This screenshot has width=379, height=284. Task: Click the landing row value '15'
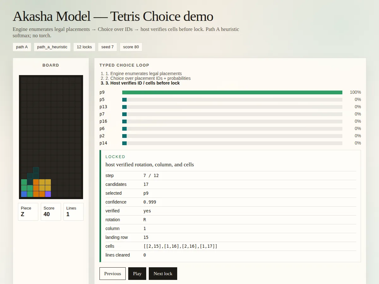(x=146, y=237)
